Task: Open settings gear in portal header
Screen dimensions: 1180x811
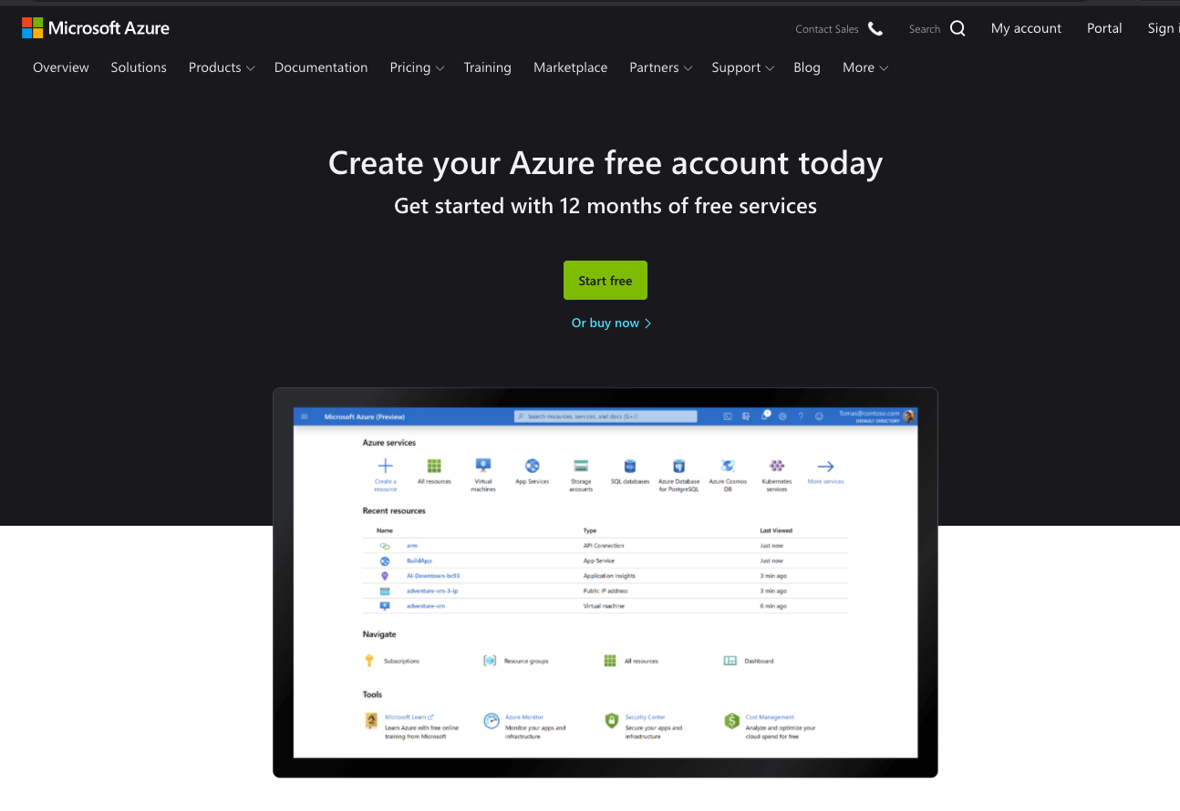Action: click(782, 416)
